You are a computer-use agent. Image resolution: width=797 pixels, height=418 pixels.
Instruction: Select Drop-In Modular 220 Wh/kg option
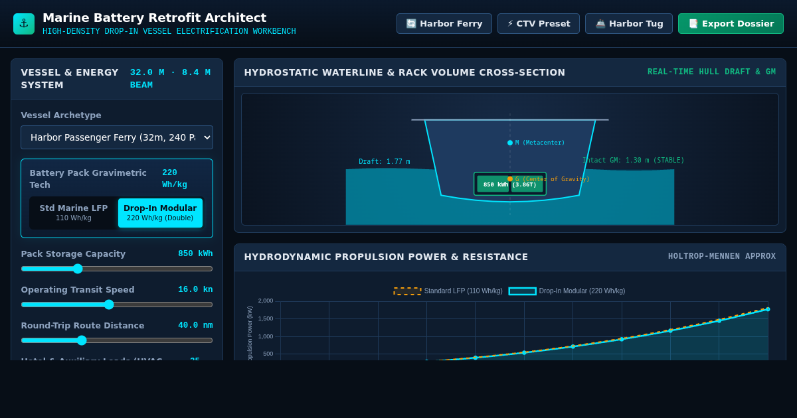[x=160, y=213]
